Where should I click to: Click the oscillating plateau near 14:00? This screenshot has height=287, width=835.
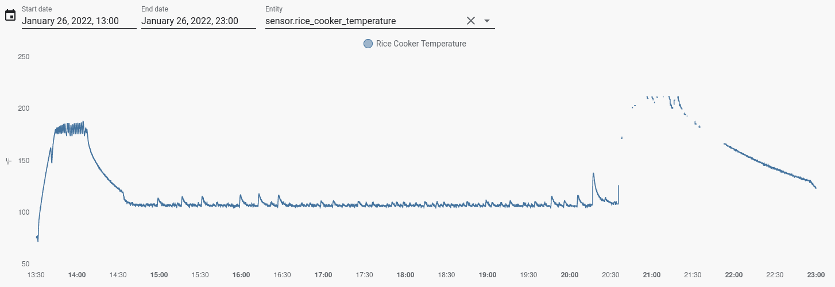click(x=75, y=129)
